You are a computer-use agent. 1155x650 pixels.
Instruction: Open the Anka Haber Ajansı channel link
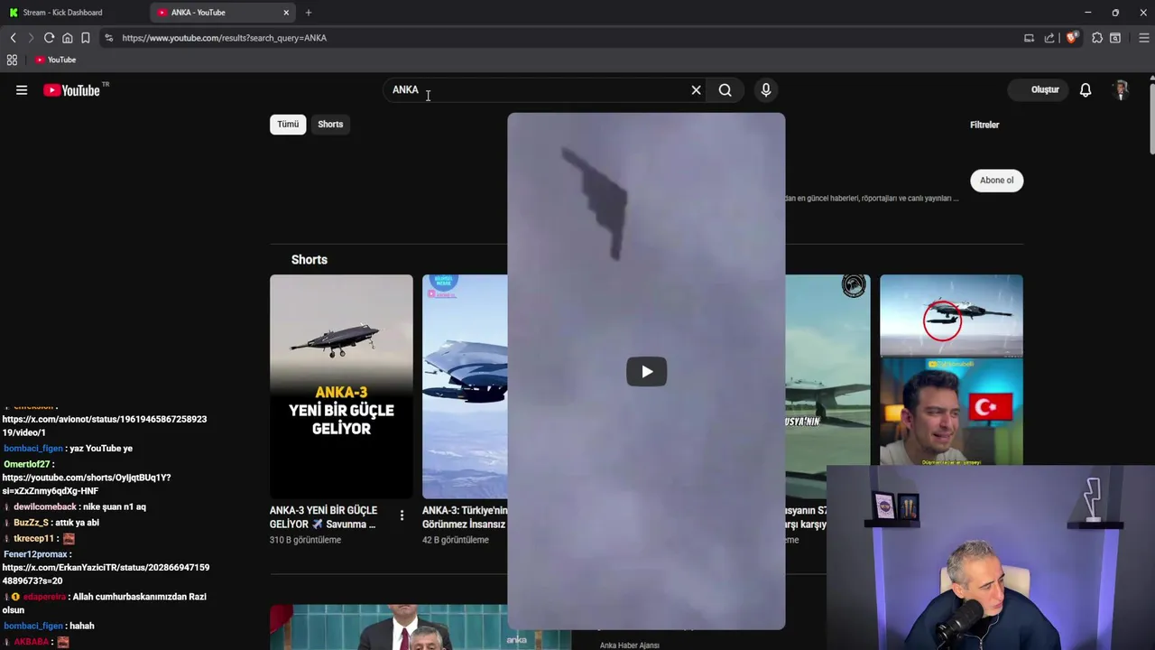629,645
